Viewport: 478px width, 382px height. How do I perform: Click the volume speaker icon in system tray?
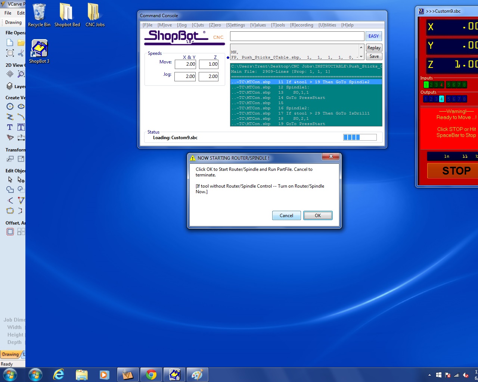coord(465,375)
